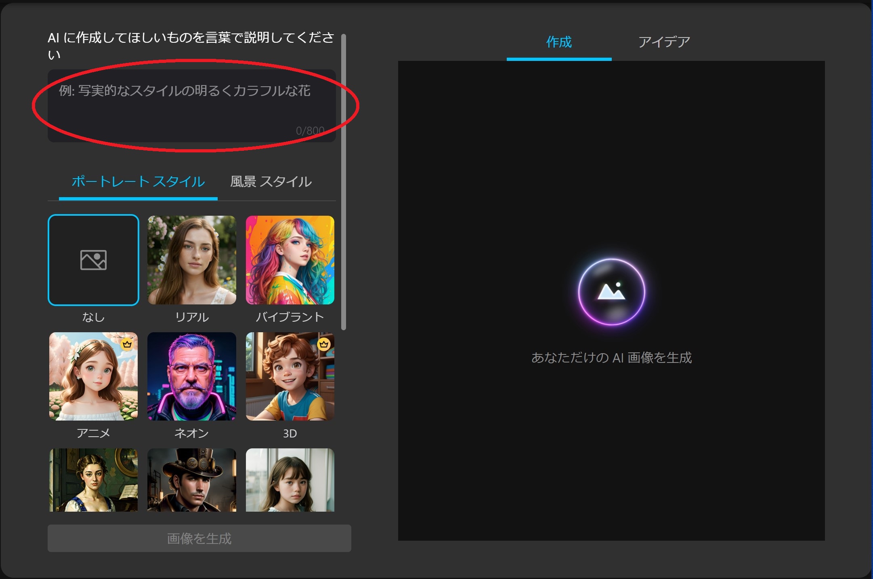873x579 pixels.
Task: Click the dark image preview canvas
Action: (611, 444)
